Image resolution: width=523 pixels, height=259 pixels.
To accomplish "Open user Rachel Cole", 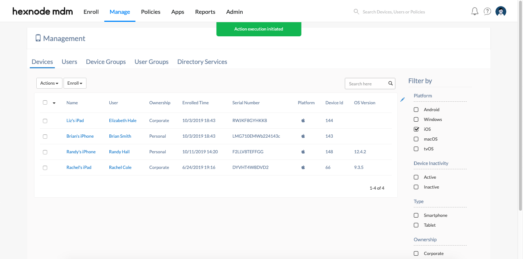I will coord(120,167).
